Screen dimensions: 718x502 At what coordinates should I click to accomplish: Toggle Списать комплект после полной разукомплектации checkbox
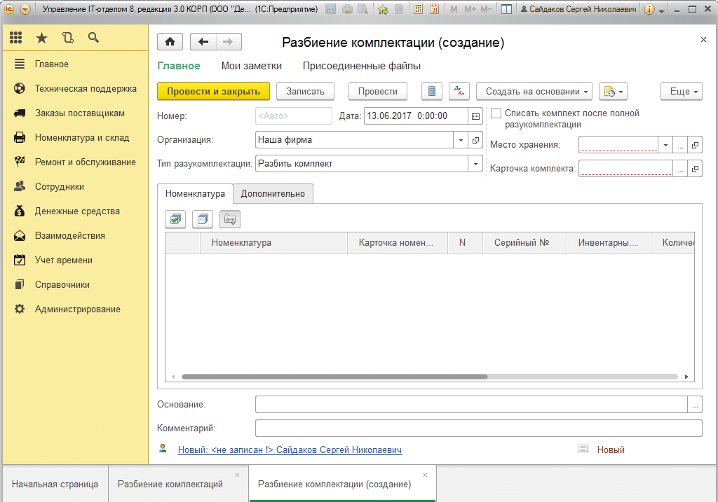click(496, 113)
